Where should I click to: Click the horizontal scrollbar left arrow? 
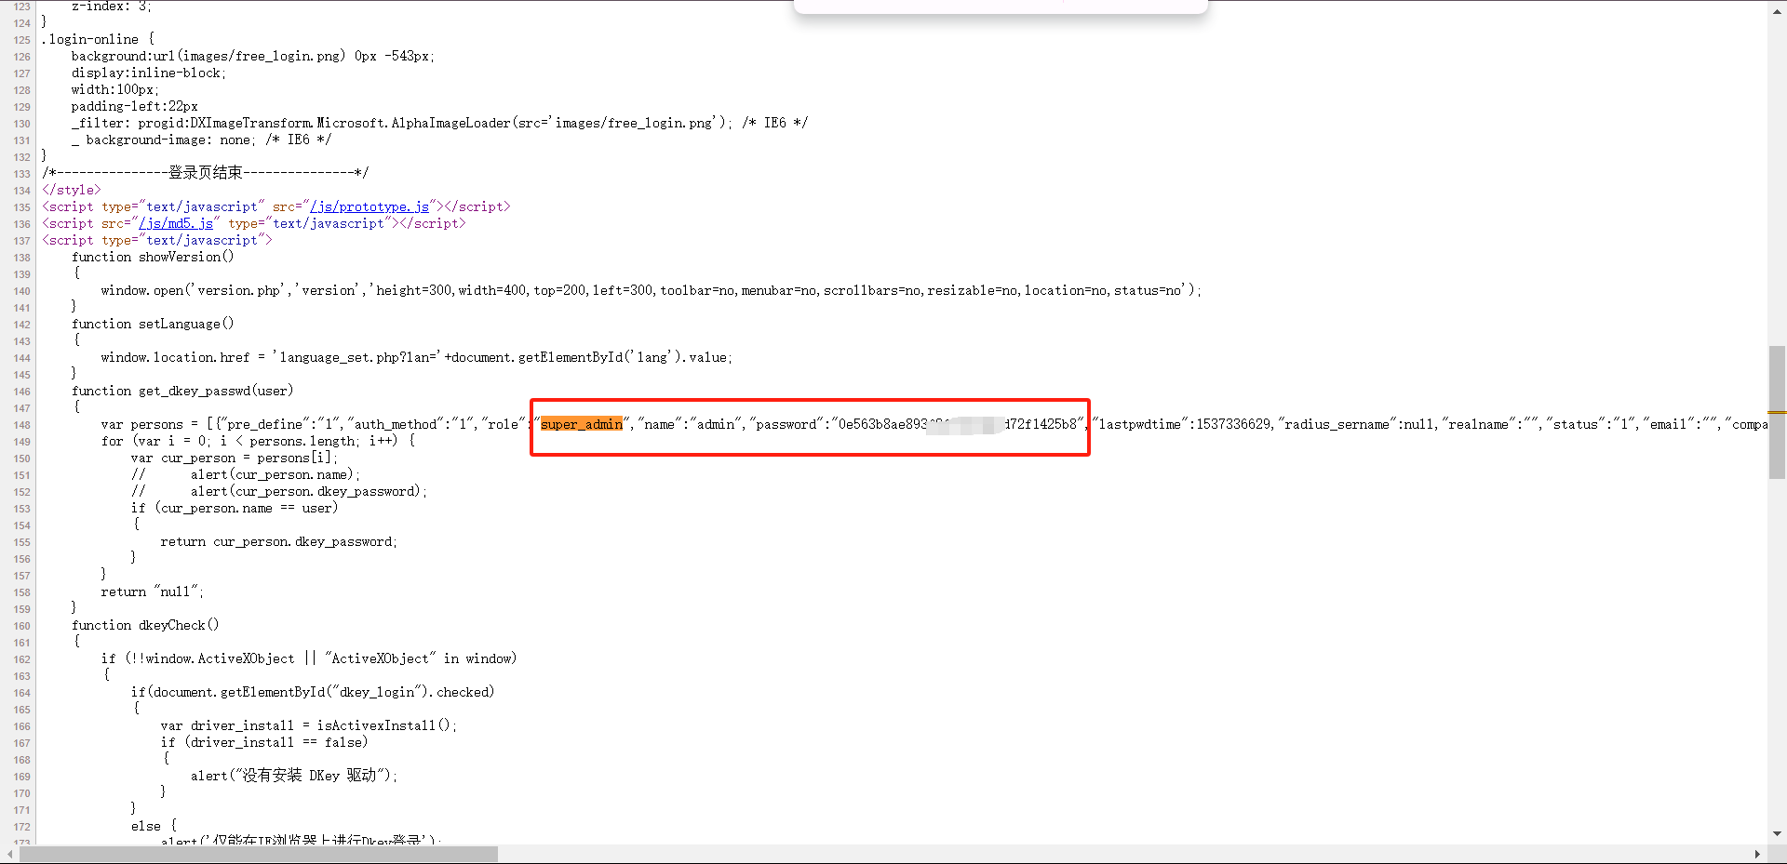9,854
